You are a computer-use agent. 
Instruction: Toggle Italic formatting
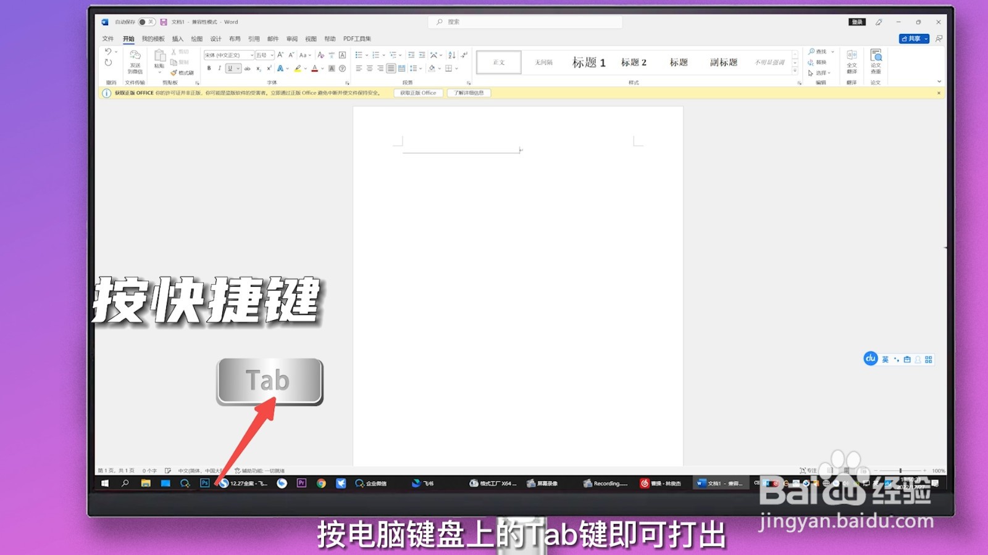point(219,68)
